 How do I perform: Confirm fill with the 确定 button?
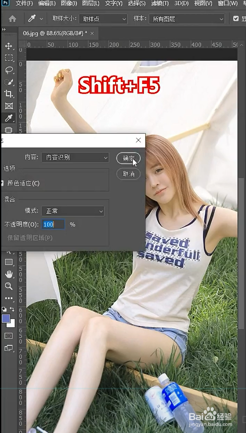pos(129,158)
